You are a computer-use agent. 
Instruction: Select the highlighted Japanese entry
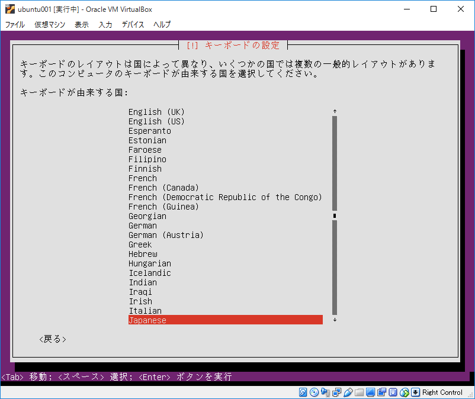(x=226, y=320)
